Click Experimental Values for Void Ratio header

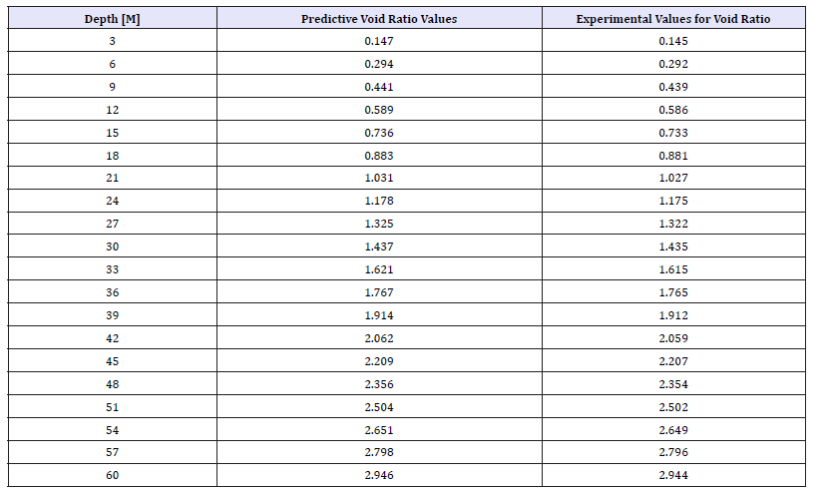[673, 19]
